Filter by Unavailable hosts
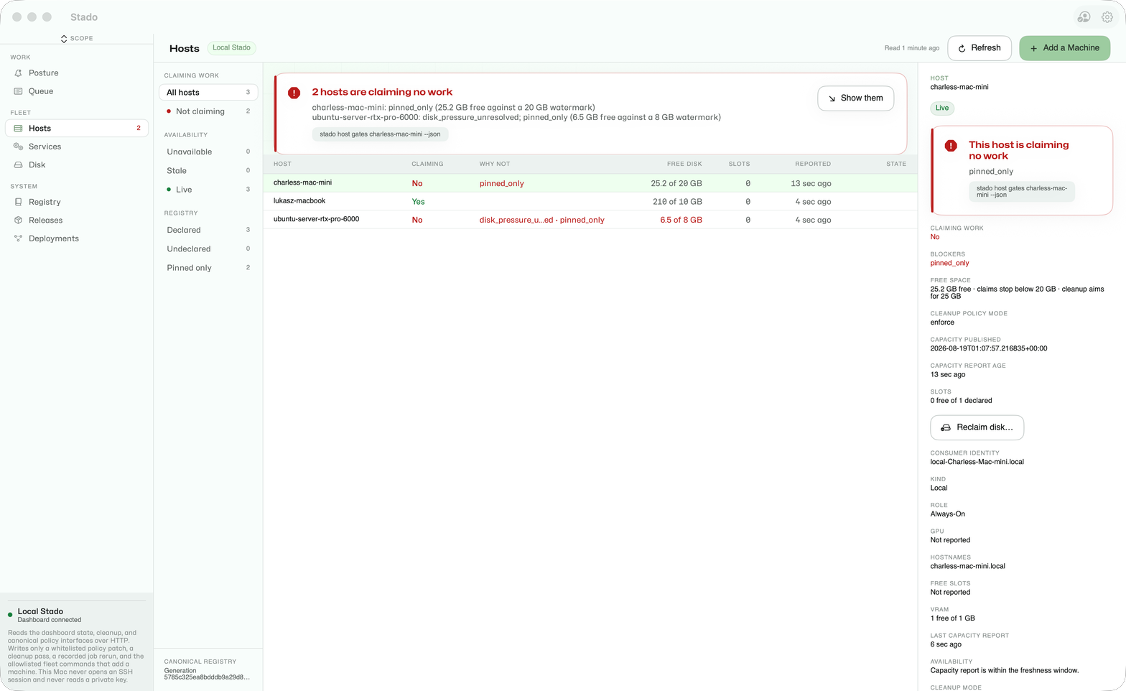This screenshot has height=691, width=1126. (x=208, y=152)
